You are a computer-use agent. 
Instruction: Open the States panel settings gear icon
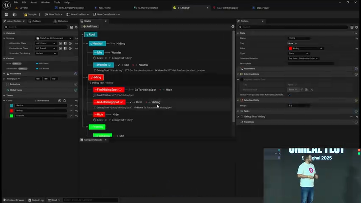click(233, 26)
